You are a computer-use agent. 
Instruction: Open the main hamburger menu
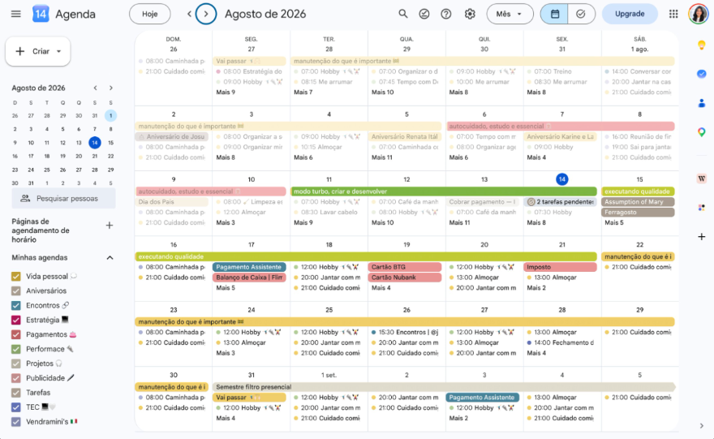[x=16, y=14]
